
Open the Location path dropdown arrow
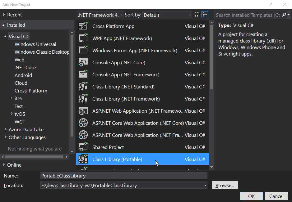point(205,185)
